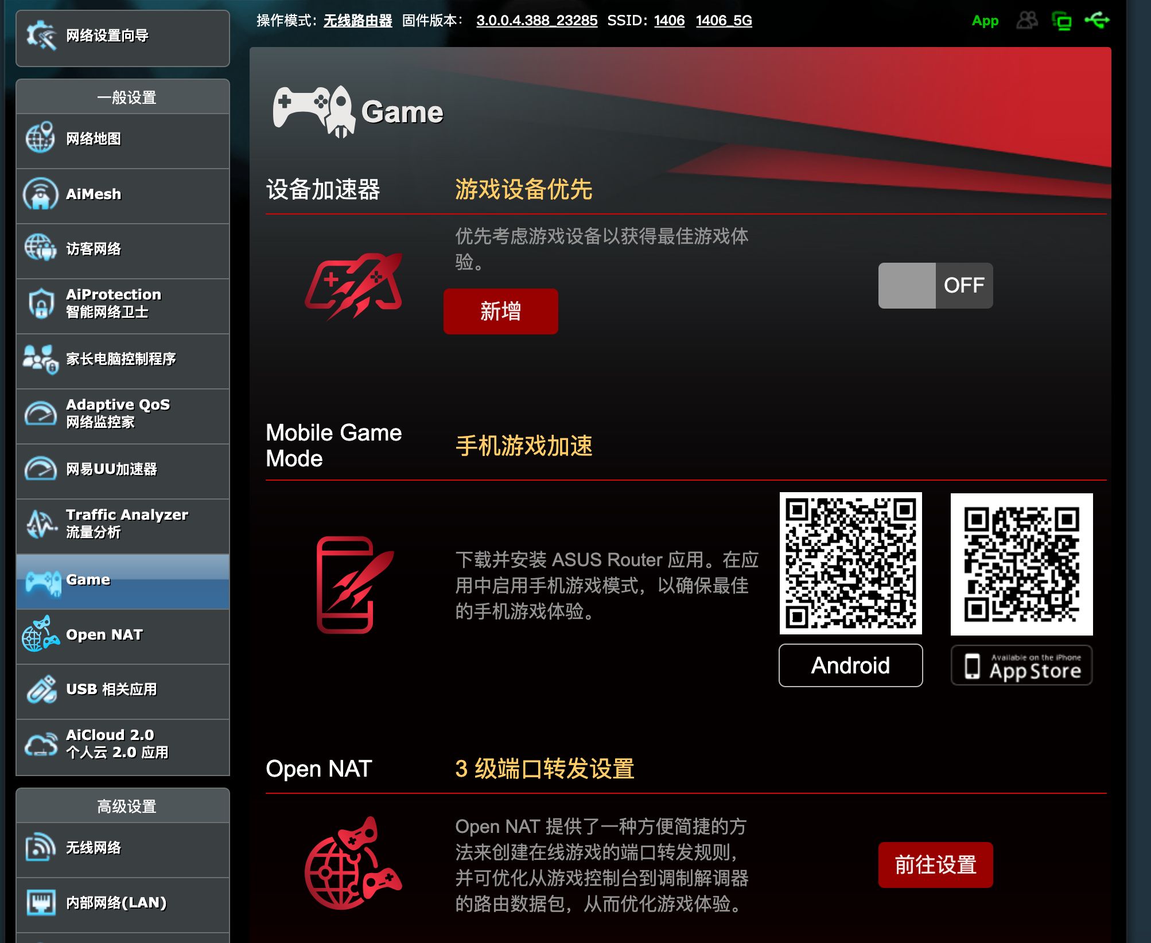Open AiMesh menu item

click(123, 196)
